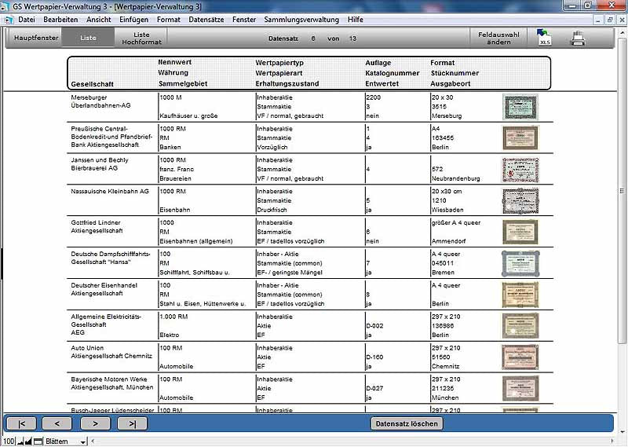Click the Datensatz löschen button
The height and width of the screenshot is (447, 628).
[407, 423]
